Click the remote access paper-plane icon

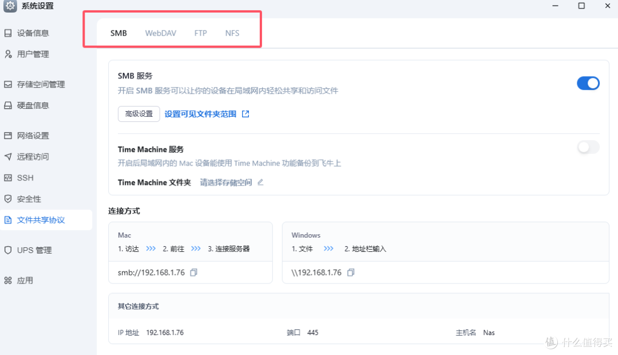pyautogui.click(x=8, y=156)
